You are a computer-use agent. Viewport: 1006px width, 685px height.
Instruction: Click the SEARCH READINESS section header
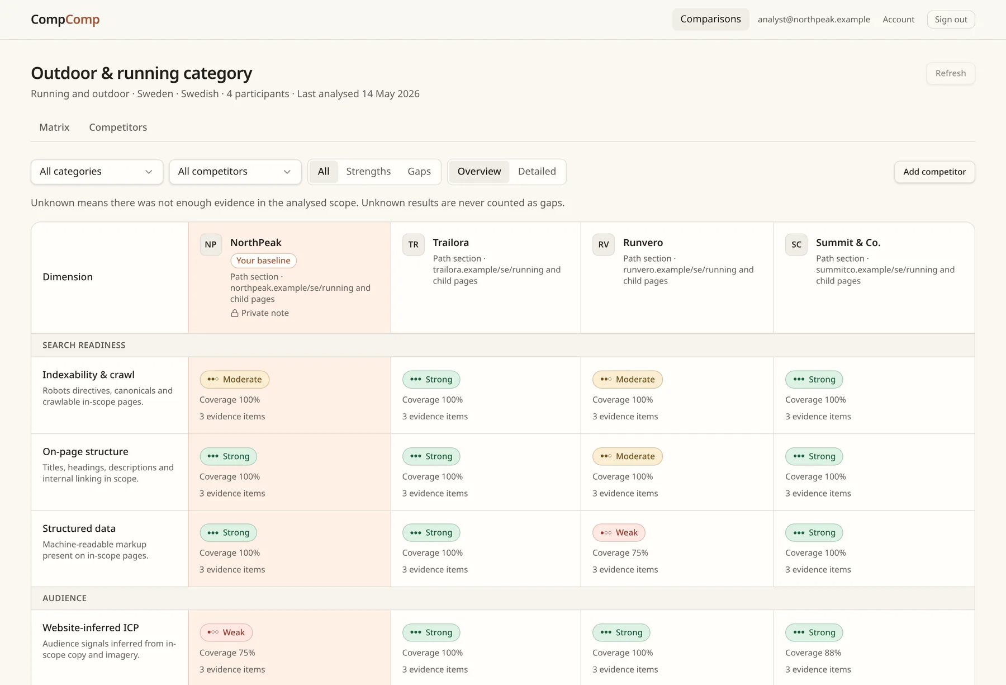coord(84,346)
